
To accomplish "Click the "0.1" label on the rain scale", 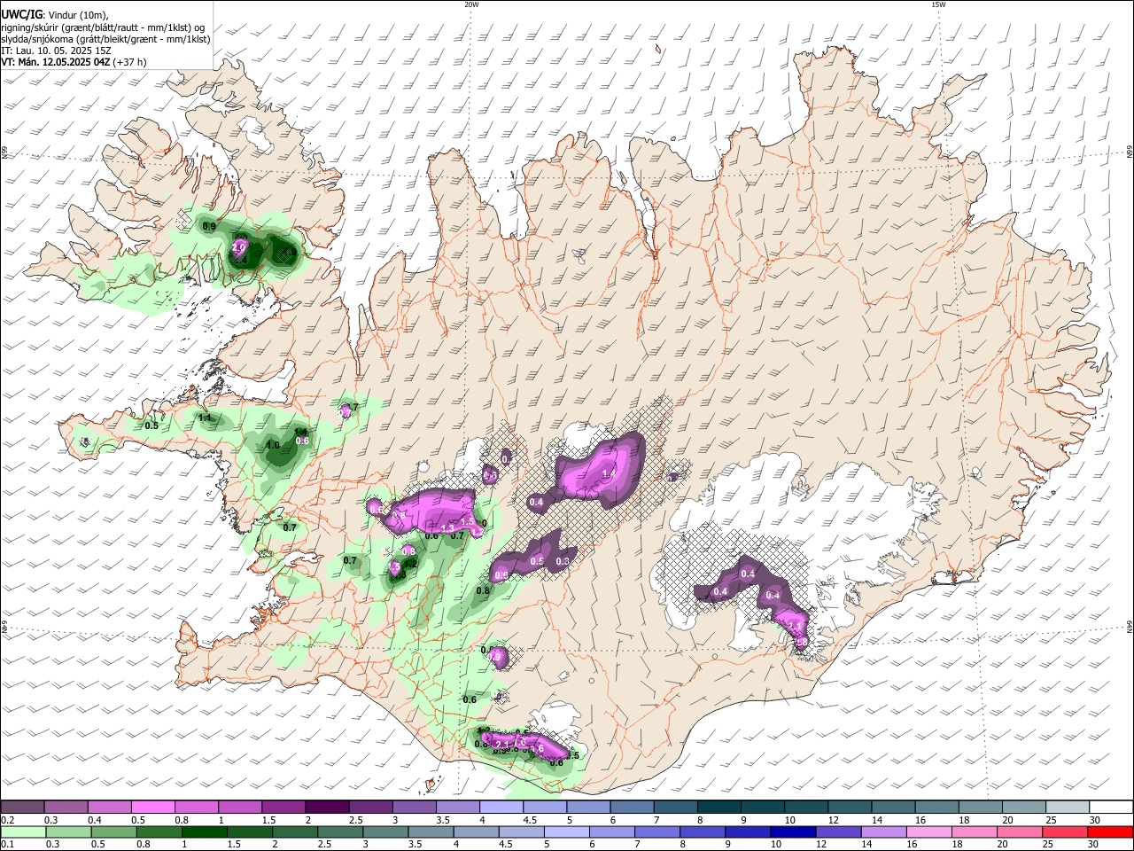I will (x=7, y=845).
